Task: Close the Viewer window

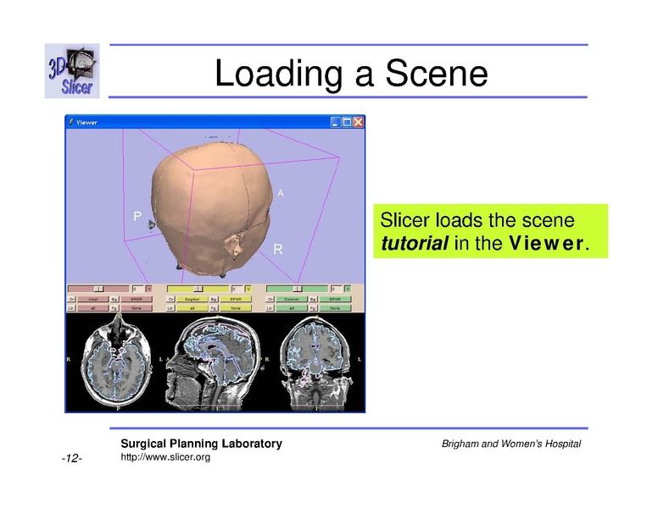Action: click(358, 122)
